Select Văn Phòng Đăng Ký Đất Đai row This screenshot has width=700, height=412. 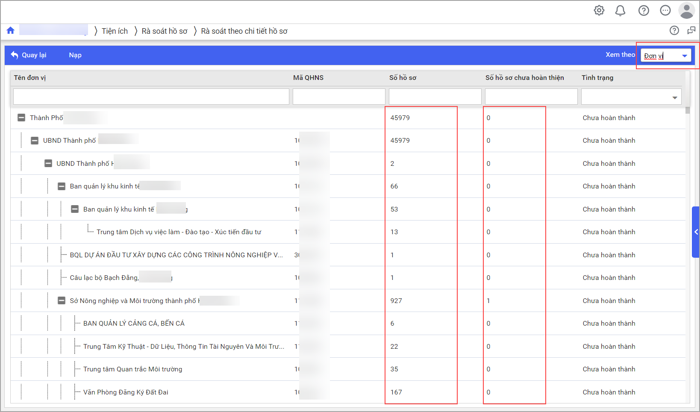(x=126, y=392)
